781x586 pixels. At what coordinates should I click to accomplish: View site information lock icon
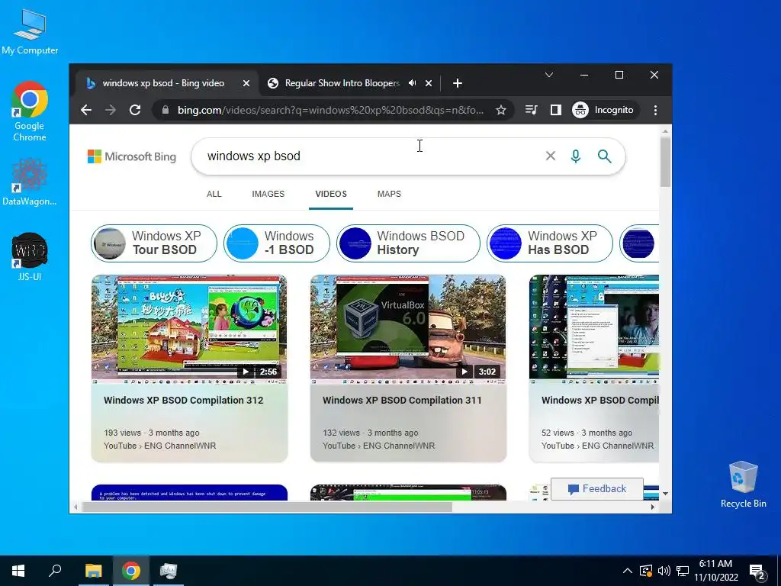pyautogui.click(x=166, y=110)
